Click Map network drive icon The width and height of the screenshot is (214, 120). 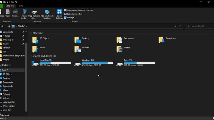(x=34, y=12)
